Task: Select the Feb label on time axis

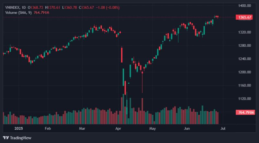Action: [47, 128]
